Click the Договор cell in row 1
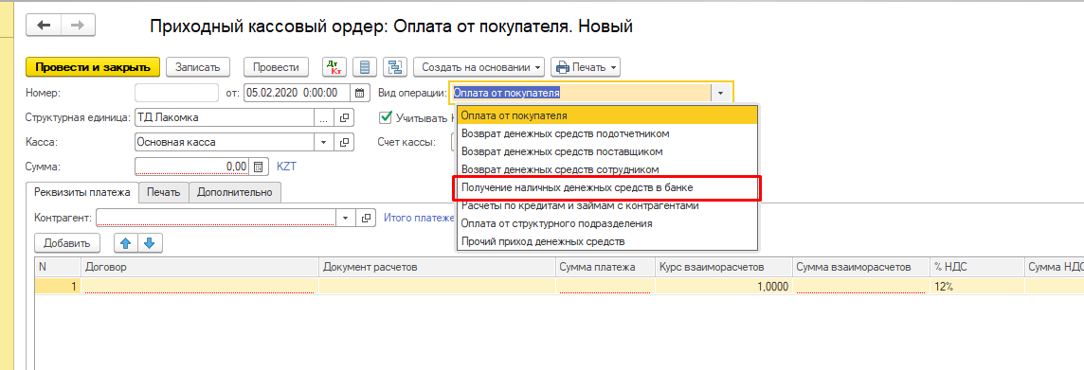Screen dimensions: 1084x370 pyautogui.click(x=199, y=286)
